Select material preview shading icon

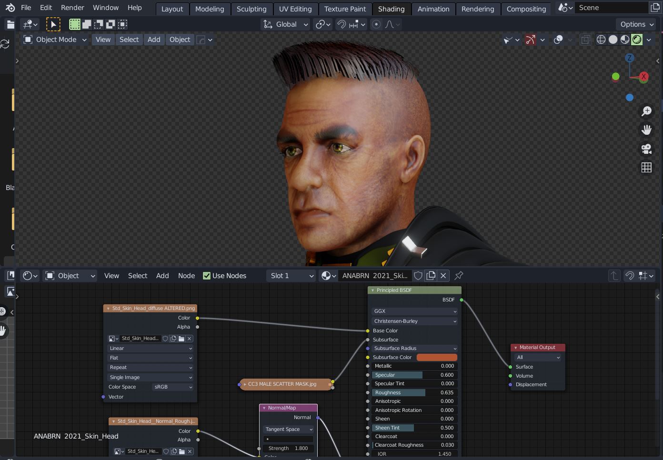(x=625, y=40)
